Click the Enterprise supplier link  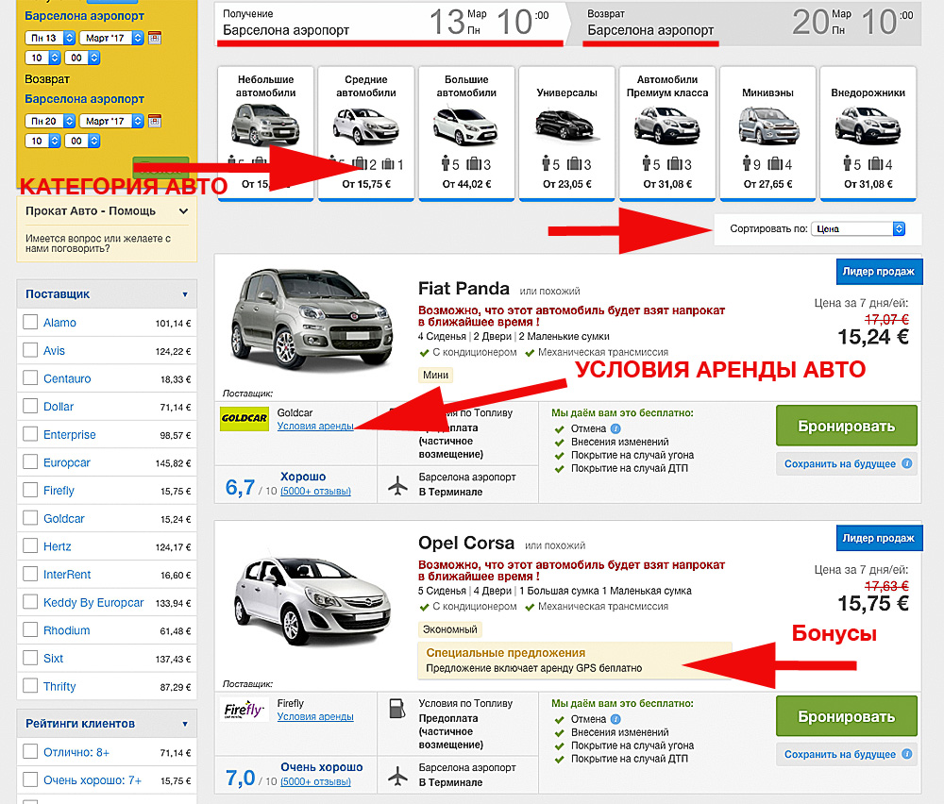[x=69, y=434]
